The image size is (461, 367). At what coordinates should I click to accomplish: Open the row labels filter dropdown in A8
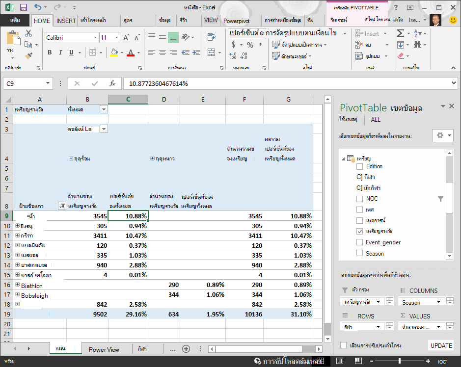[62, 206]
